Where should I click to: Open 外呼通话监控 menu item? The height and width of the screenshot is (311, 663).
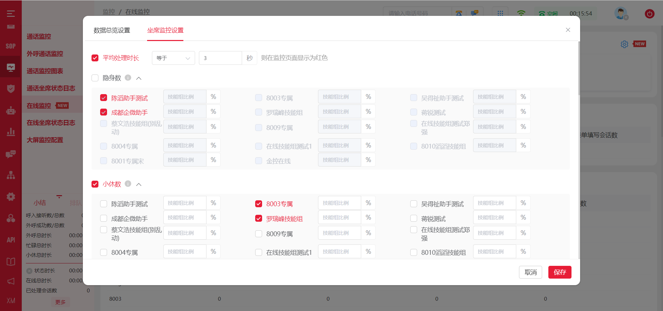coord(45,54)
